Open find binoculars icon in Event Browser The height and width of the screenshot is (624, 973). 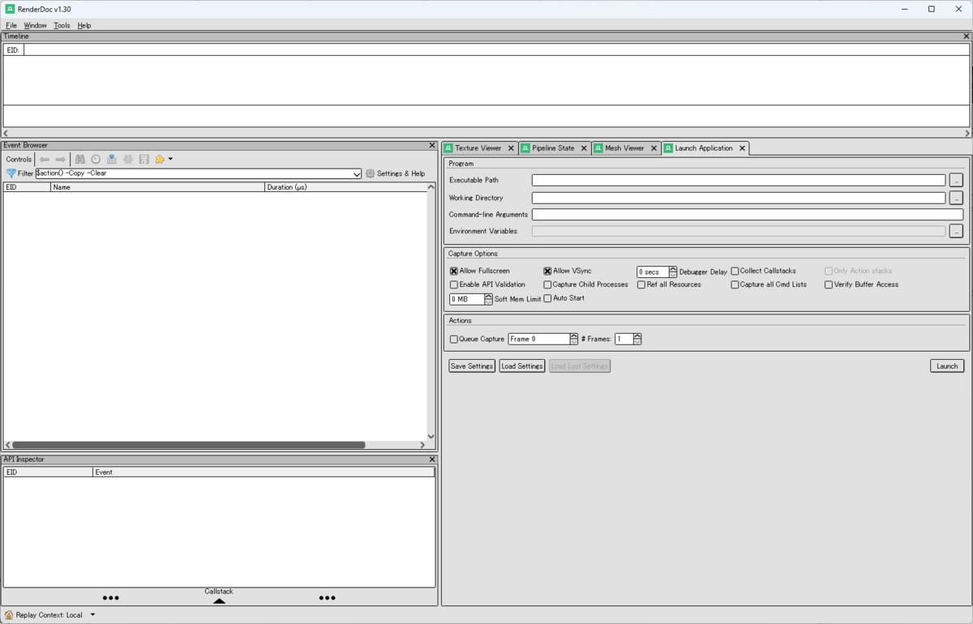point(80,160)
